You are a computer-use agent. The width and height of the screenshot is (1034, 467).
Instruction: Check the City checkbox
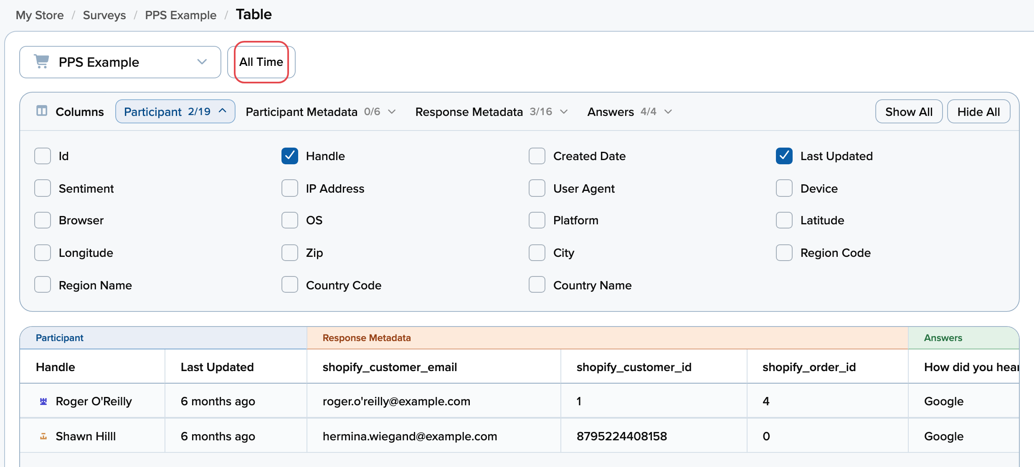(x=537, y=253)
